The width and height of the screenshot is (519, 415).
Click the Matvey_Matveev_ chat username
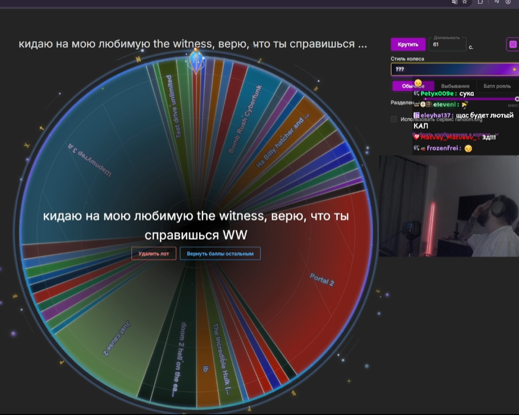click(x=448, y=137)
